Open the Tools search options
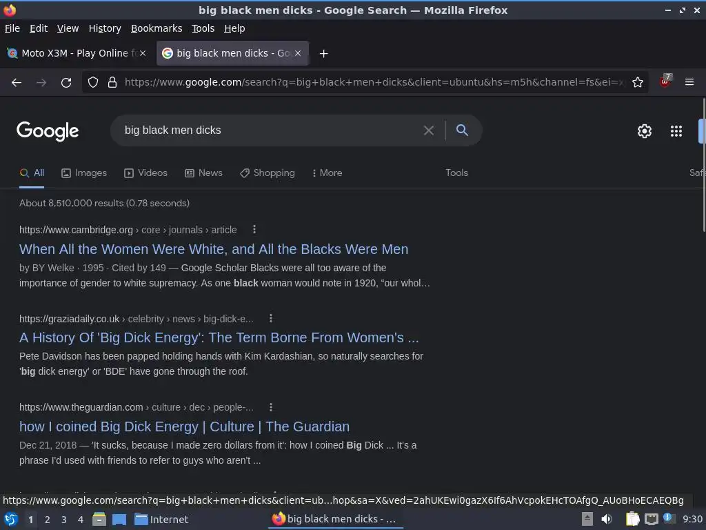 [x=456, y=173]
